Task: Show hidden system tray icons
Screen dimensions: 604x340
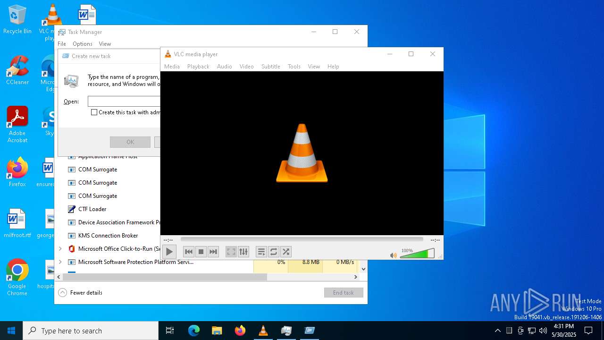Action: 497,331
